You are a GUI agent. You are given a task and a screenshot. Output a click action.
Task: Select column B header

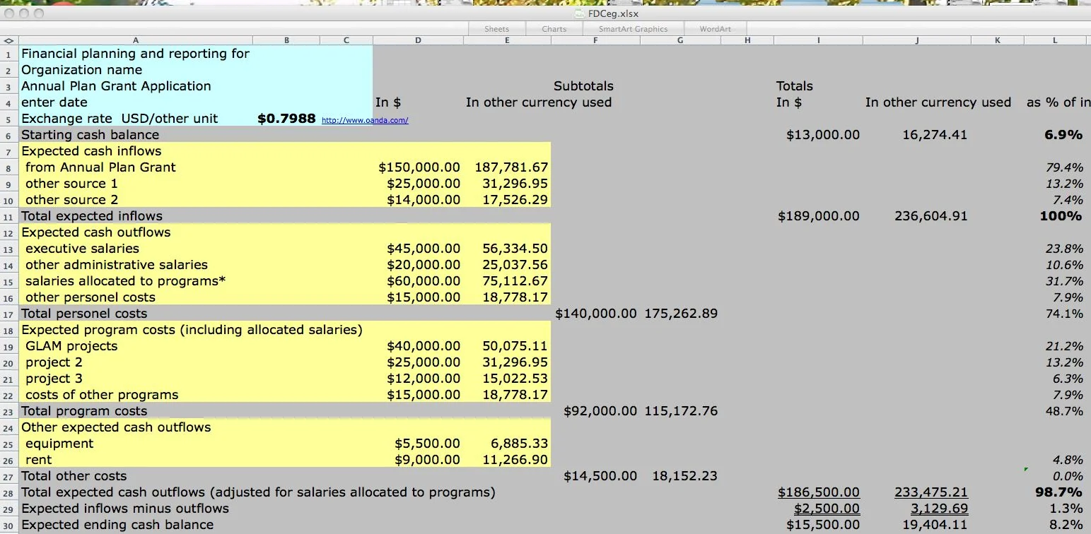coord(286,40)
